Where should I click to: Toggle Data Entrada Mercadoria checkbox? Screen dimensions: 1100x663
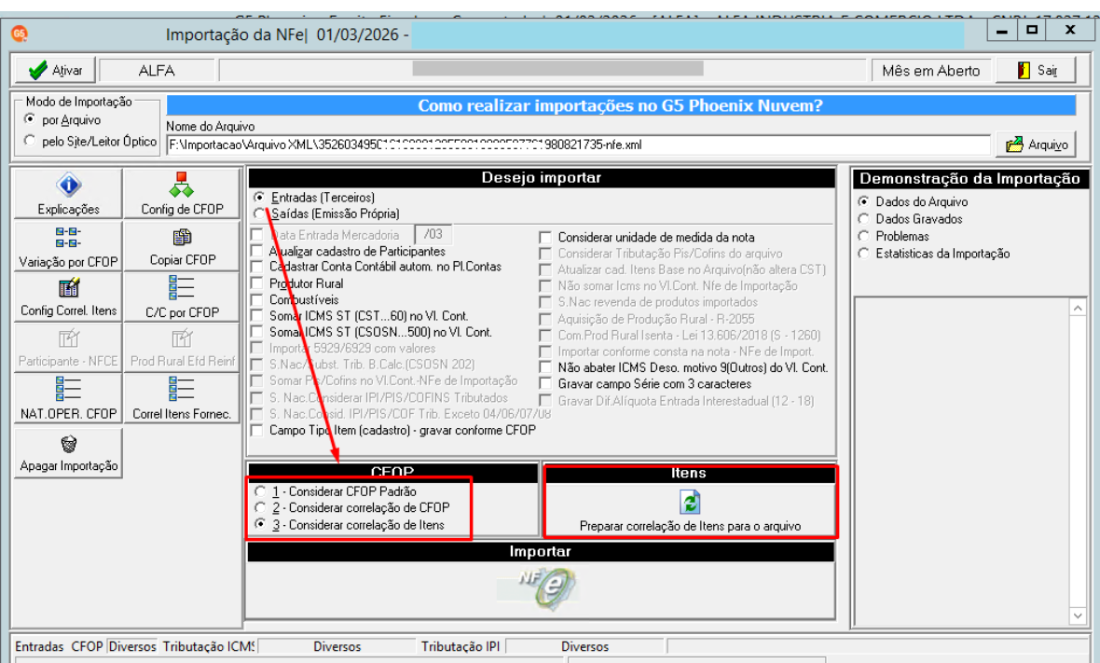pos(256,235)
